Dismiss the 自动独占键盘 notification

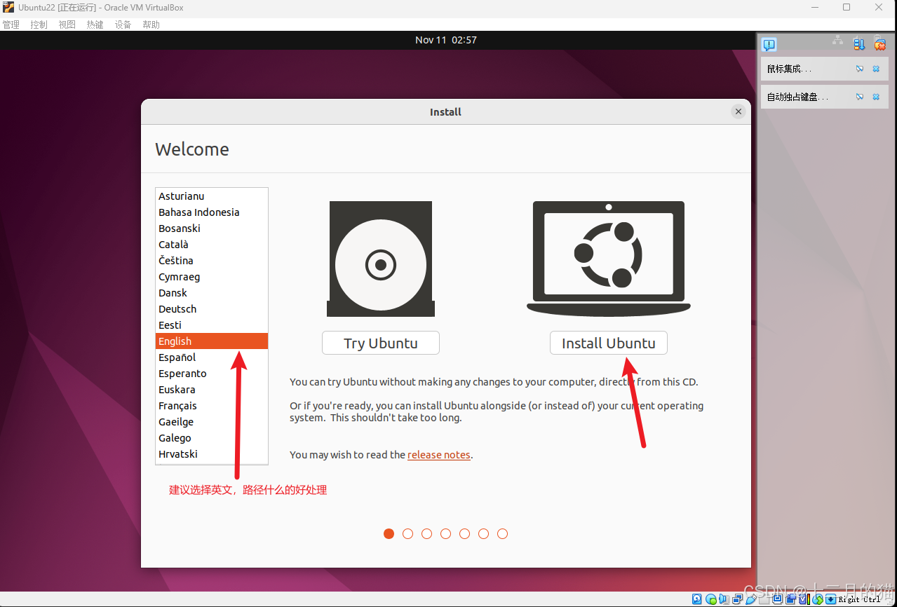(x=876, y=97)
